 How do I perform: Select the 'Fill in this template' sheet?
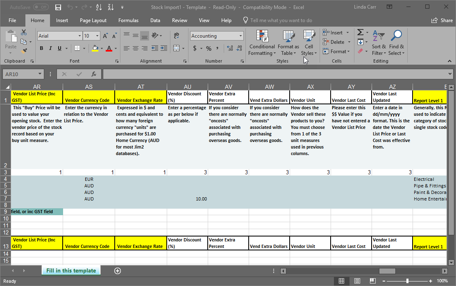(x=71, y=270)
